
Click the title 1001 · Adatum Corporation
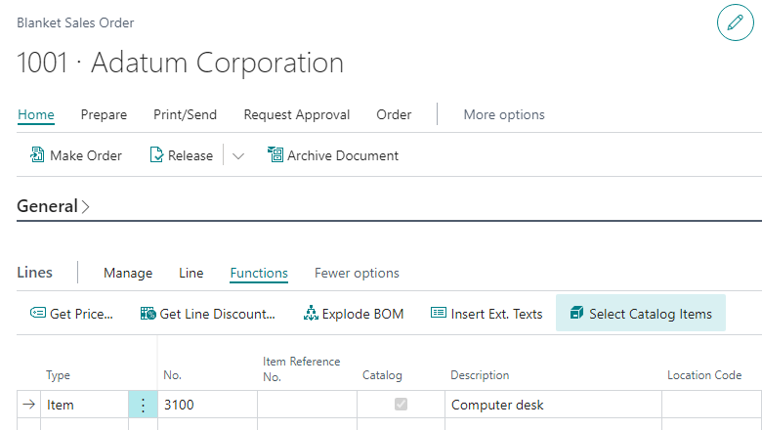point(181,63)
